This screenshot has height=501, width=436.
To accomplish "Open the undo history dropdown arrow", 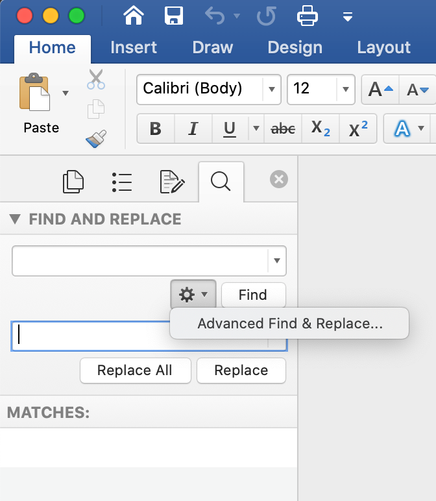I will [x=237, y=16].
